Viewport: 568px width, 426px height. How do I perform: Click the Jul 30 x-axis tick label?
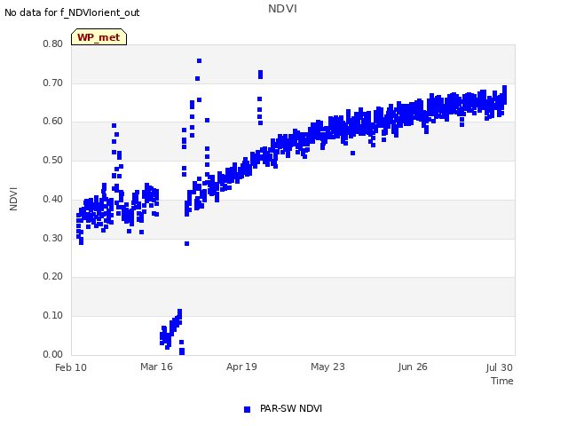499,367
